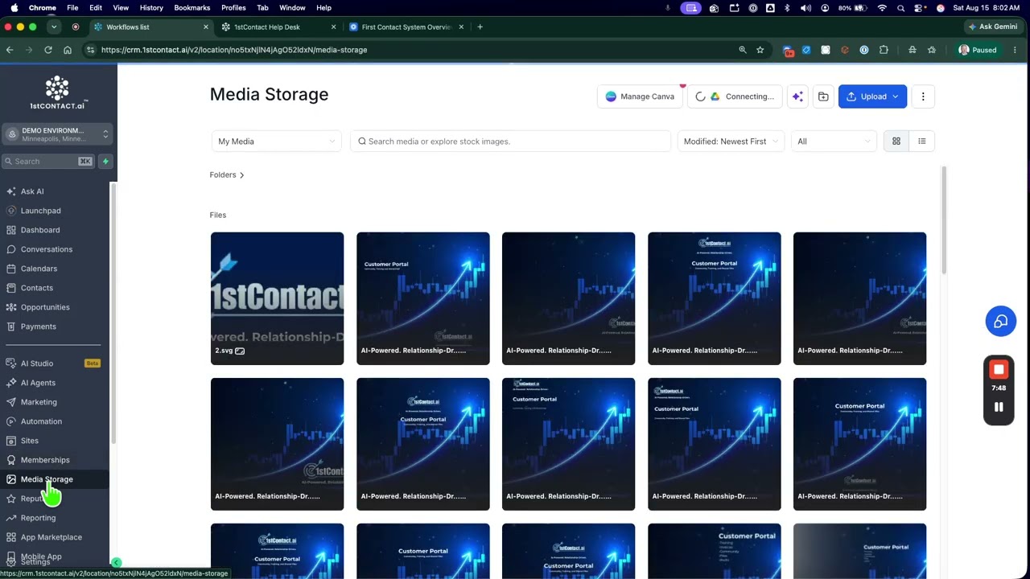
Task: Open Automation in sidebar
Action: [41, 421]
